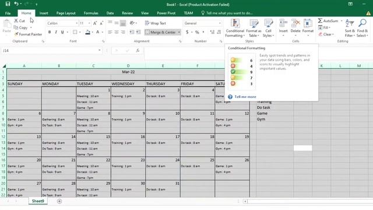Expand the font size dropdown

(89, 23)
